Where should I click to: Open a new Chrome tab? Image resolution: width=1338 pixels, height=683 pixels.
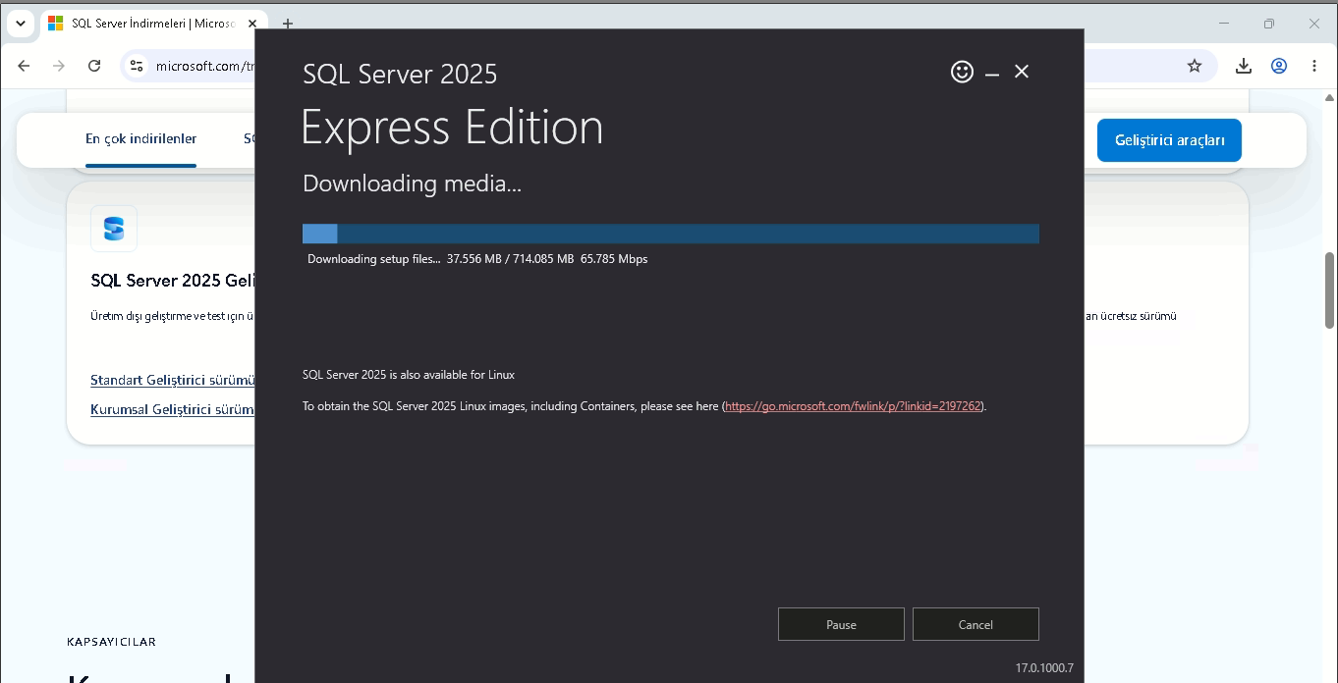tap(288, 24)
